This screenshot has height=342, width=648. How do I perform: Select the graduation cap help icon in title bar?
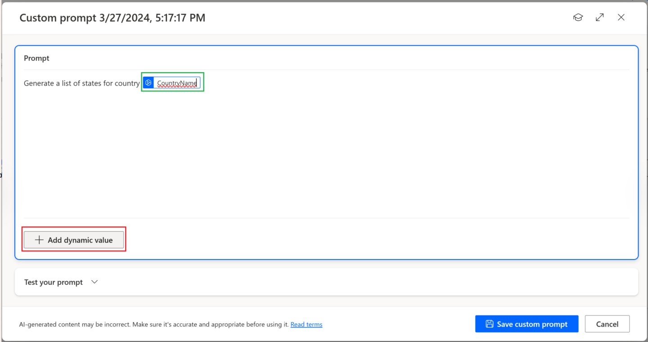(578, 17)
